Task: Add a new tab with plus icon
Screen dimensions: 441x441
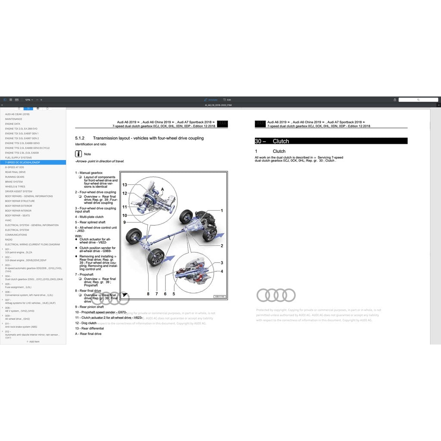Action: tap(438, 105)
